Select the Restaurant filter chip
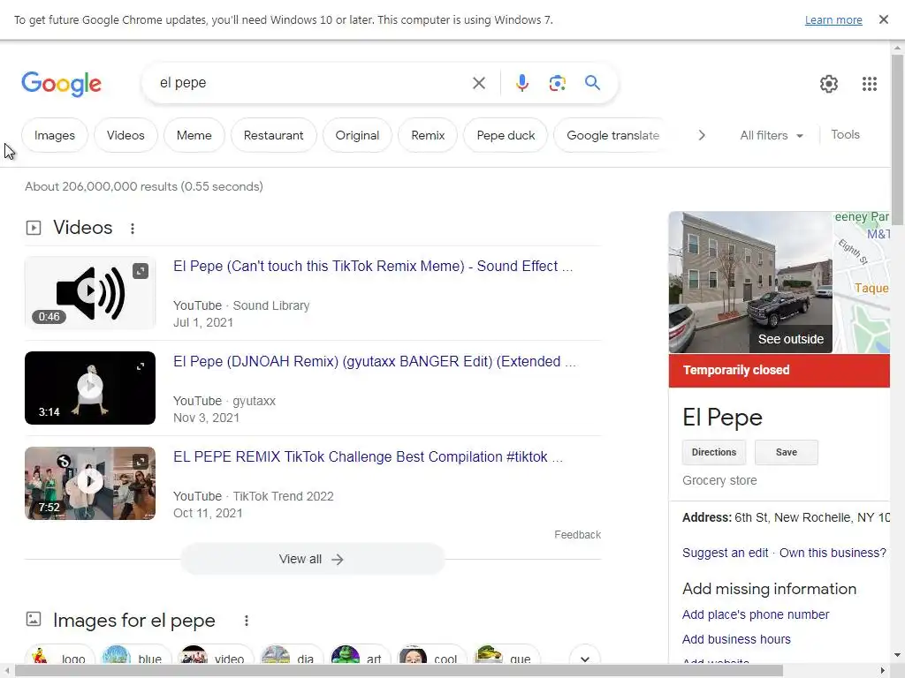 (x=273, y=135)
